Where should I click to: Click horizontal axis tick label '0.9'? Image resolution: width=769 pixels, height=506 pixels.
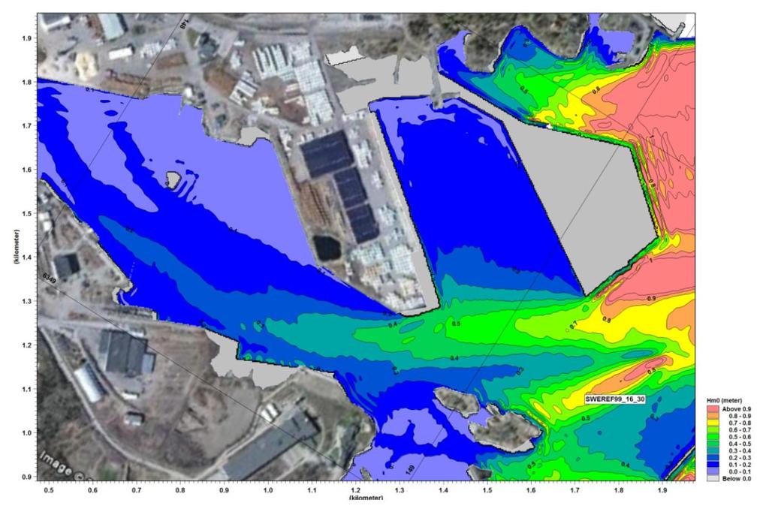click(x=224, y=489)
